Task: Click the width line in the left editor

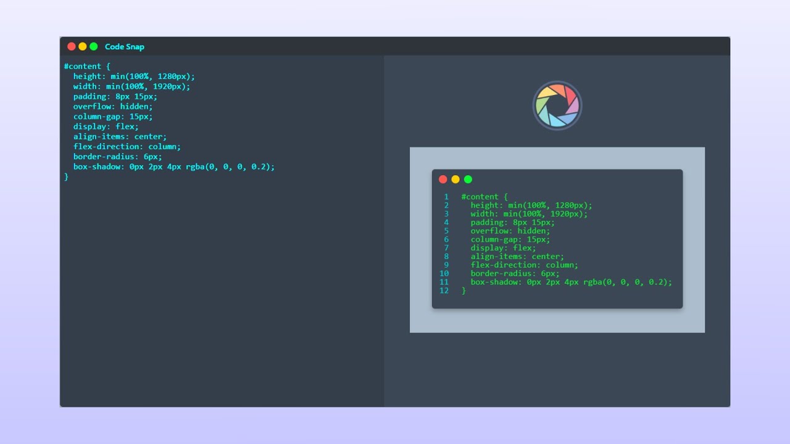Action: (131, 86)
